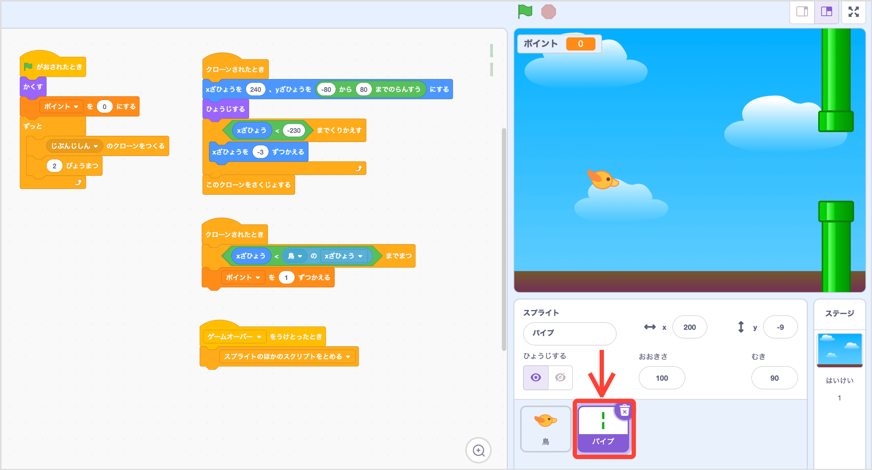Edit the sprite x position field

click(x=689, y=327)
